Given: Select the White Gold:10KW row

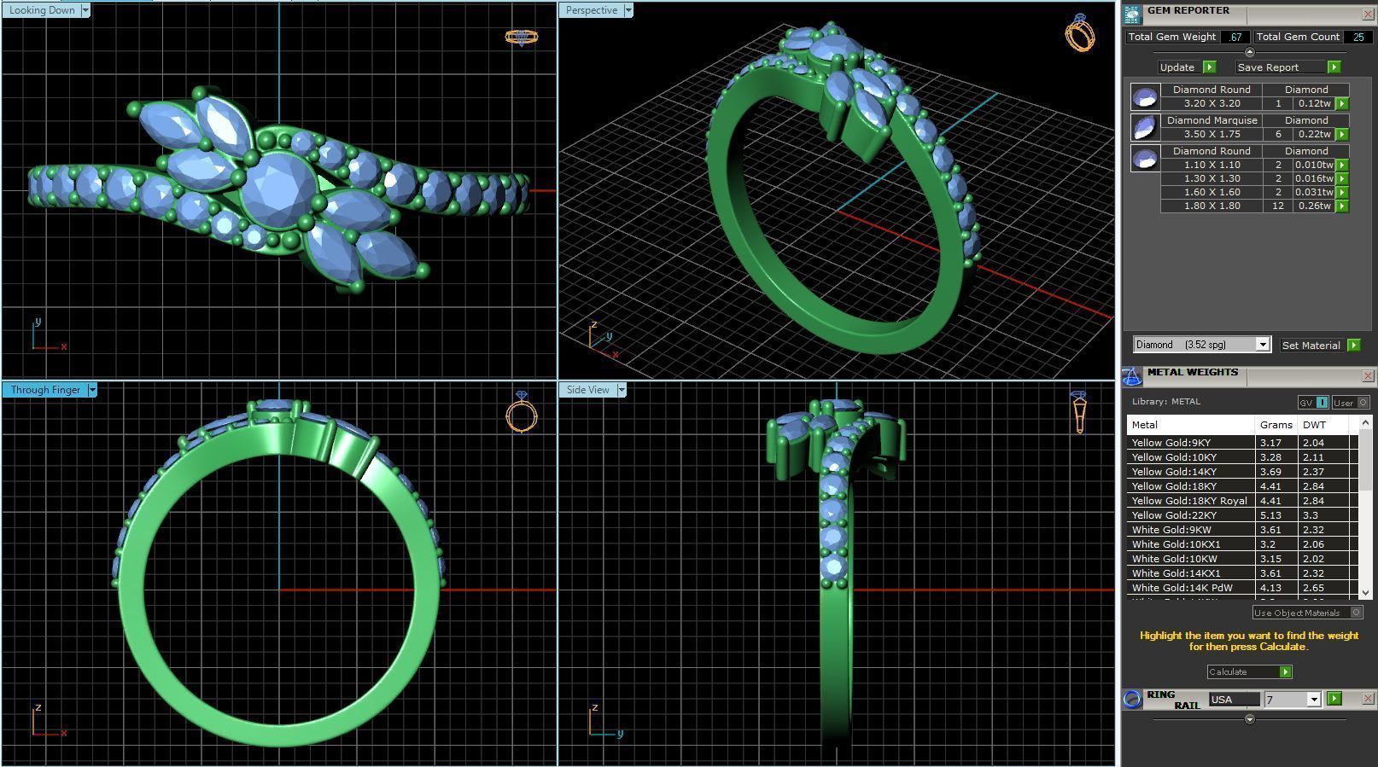Looking at the screenshot, I should point(1242,558).
